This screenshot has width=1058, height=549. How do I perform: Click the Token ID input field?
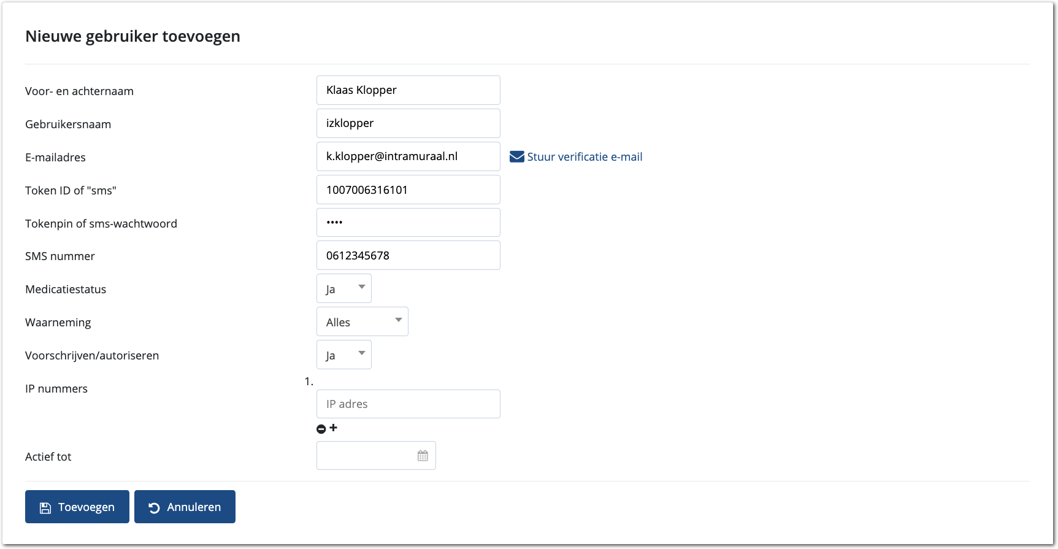[408, 190]
